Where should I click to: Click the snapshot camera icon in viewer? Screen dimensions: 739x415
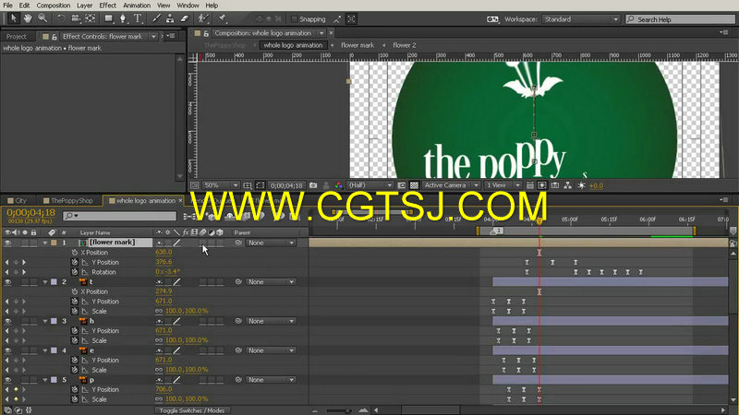[313, 185]
